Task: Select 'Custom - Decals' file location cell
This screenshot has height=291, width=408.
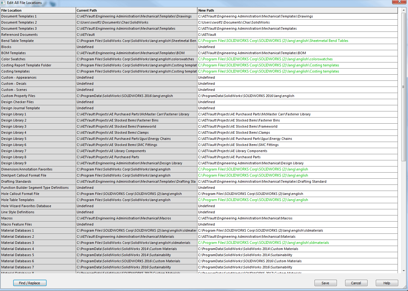Action: [x=38, y=84]
